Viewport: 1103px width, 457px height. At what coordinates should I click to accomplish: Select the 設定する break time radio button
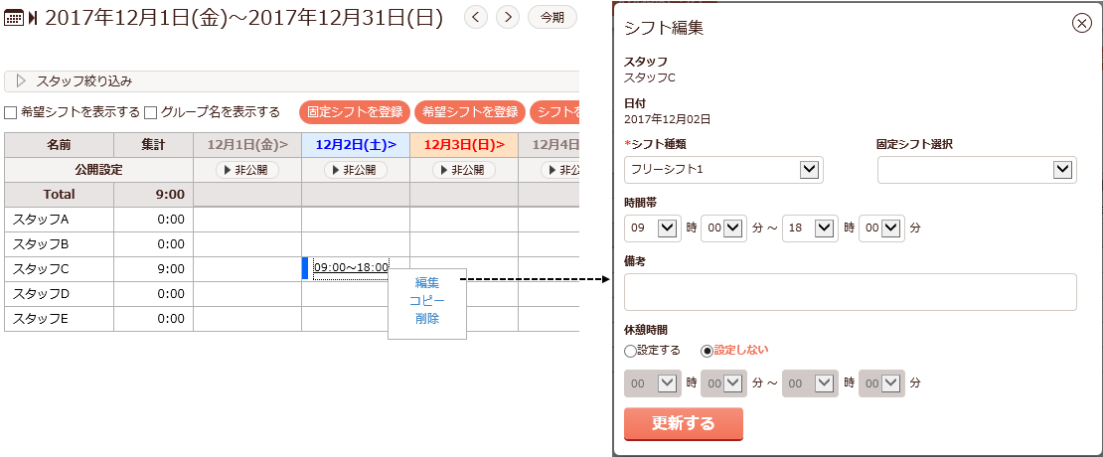(x=630, y=351)
